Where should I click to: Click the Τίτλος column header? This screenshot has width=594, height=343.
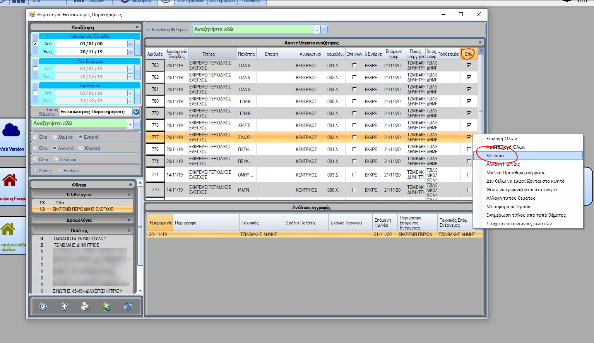click(209, 54)
